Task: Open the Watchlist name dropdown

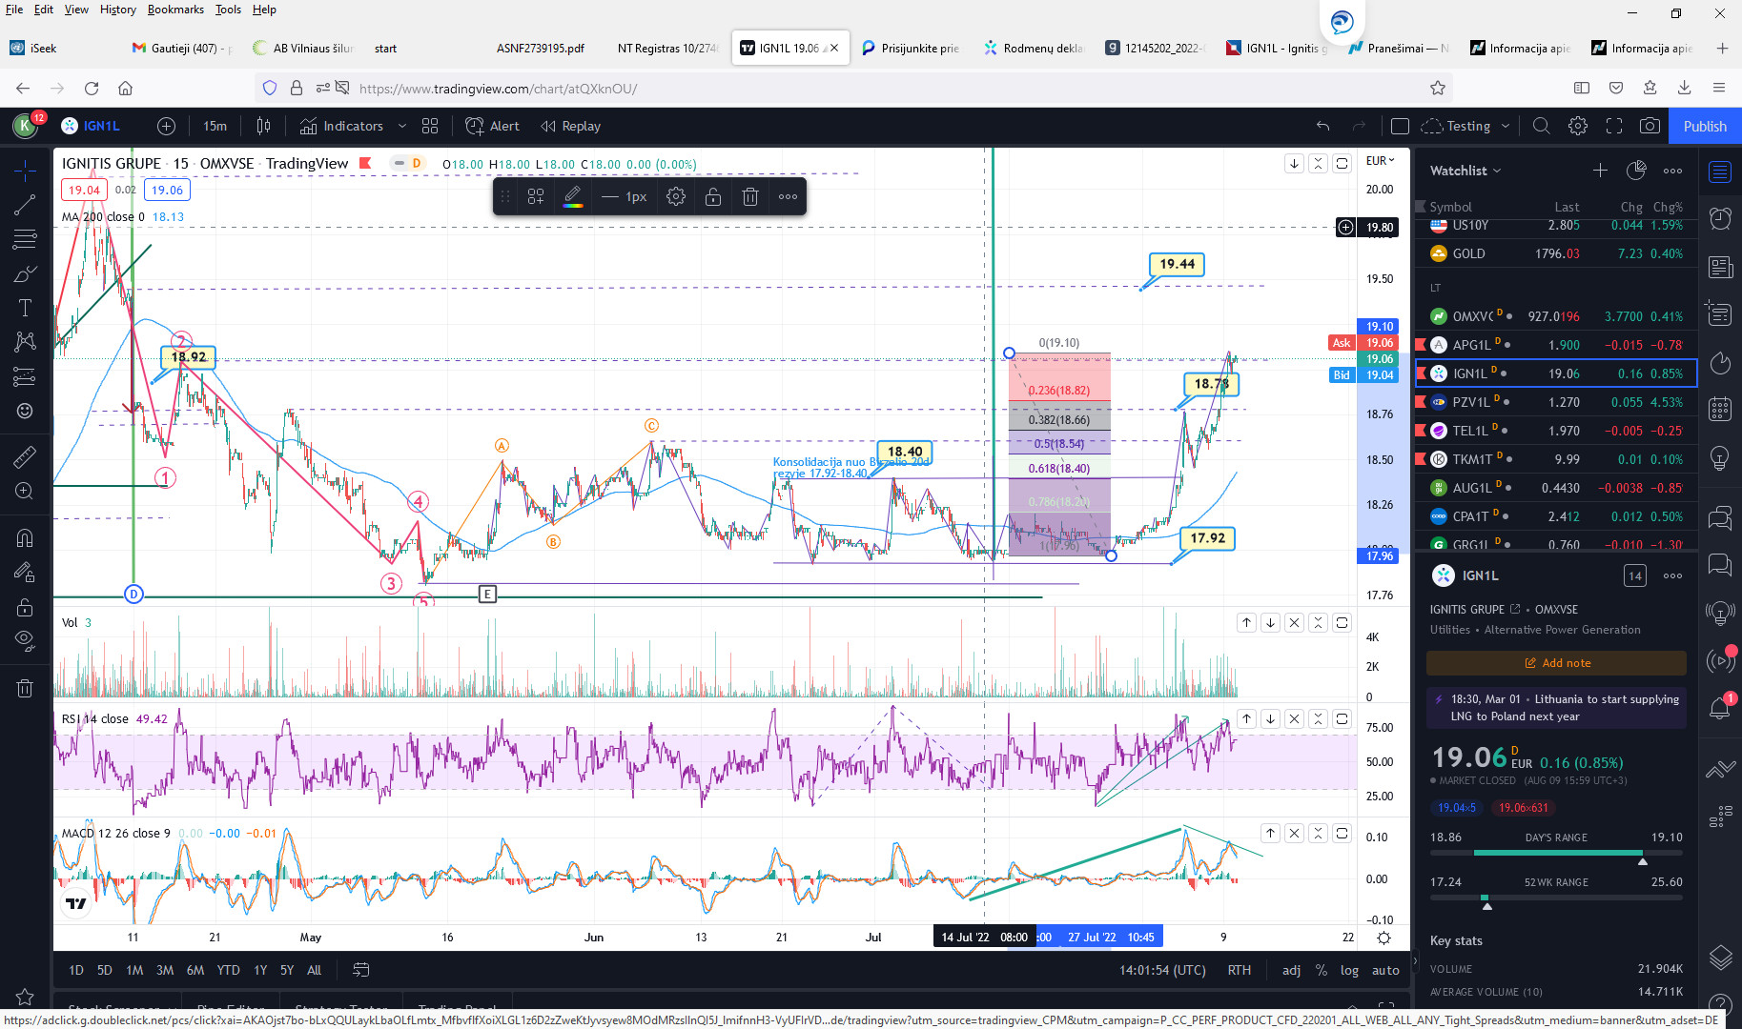Action: [x=1465, y=171]
